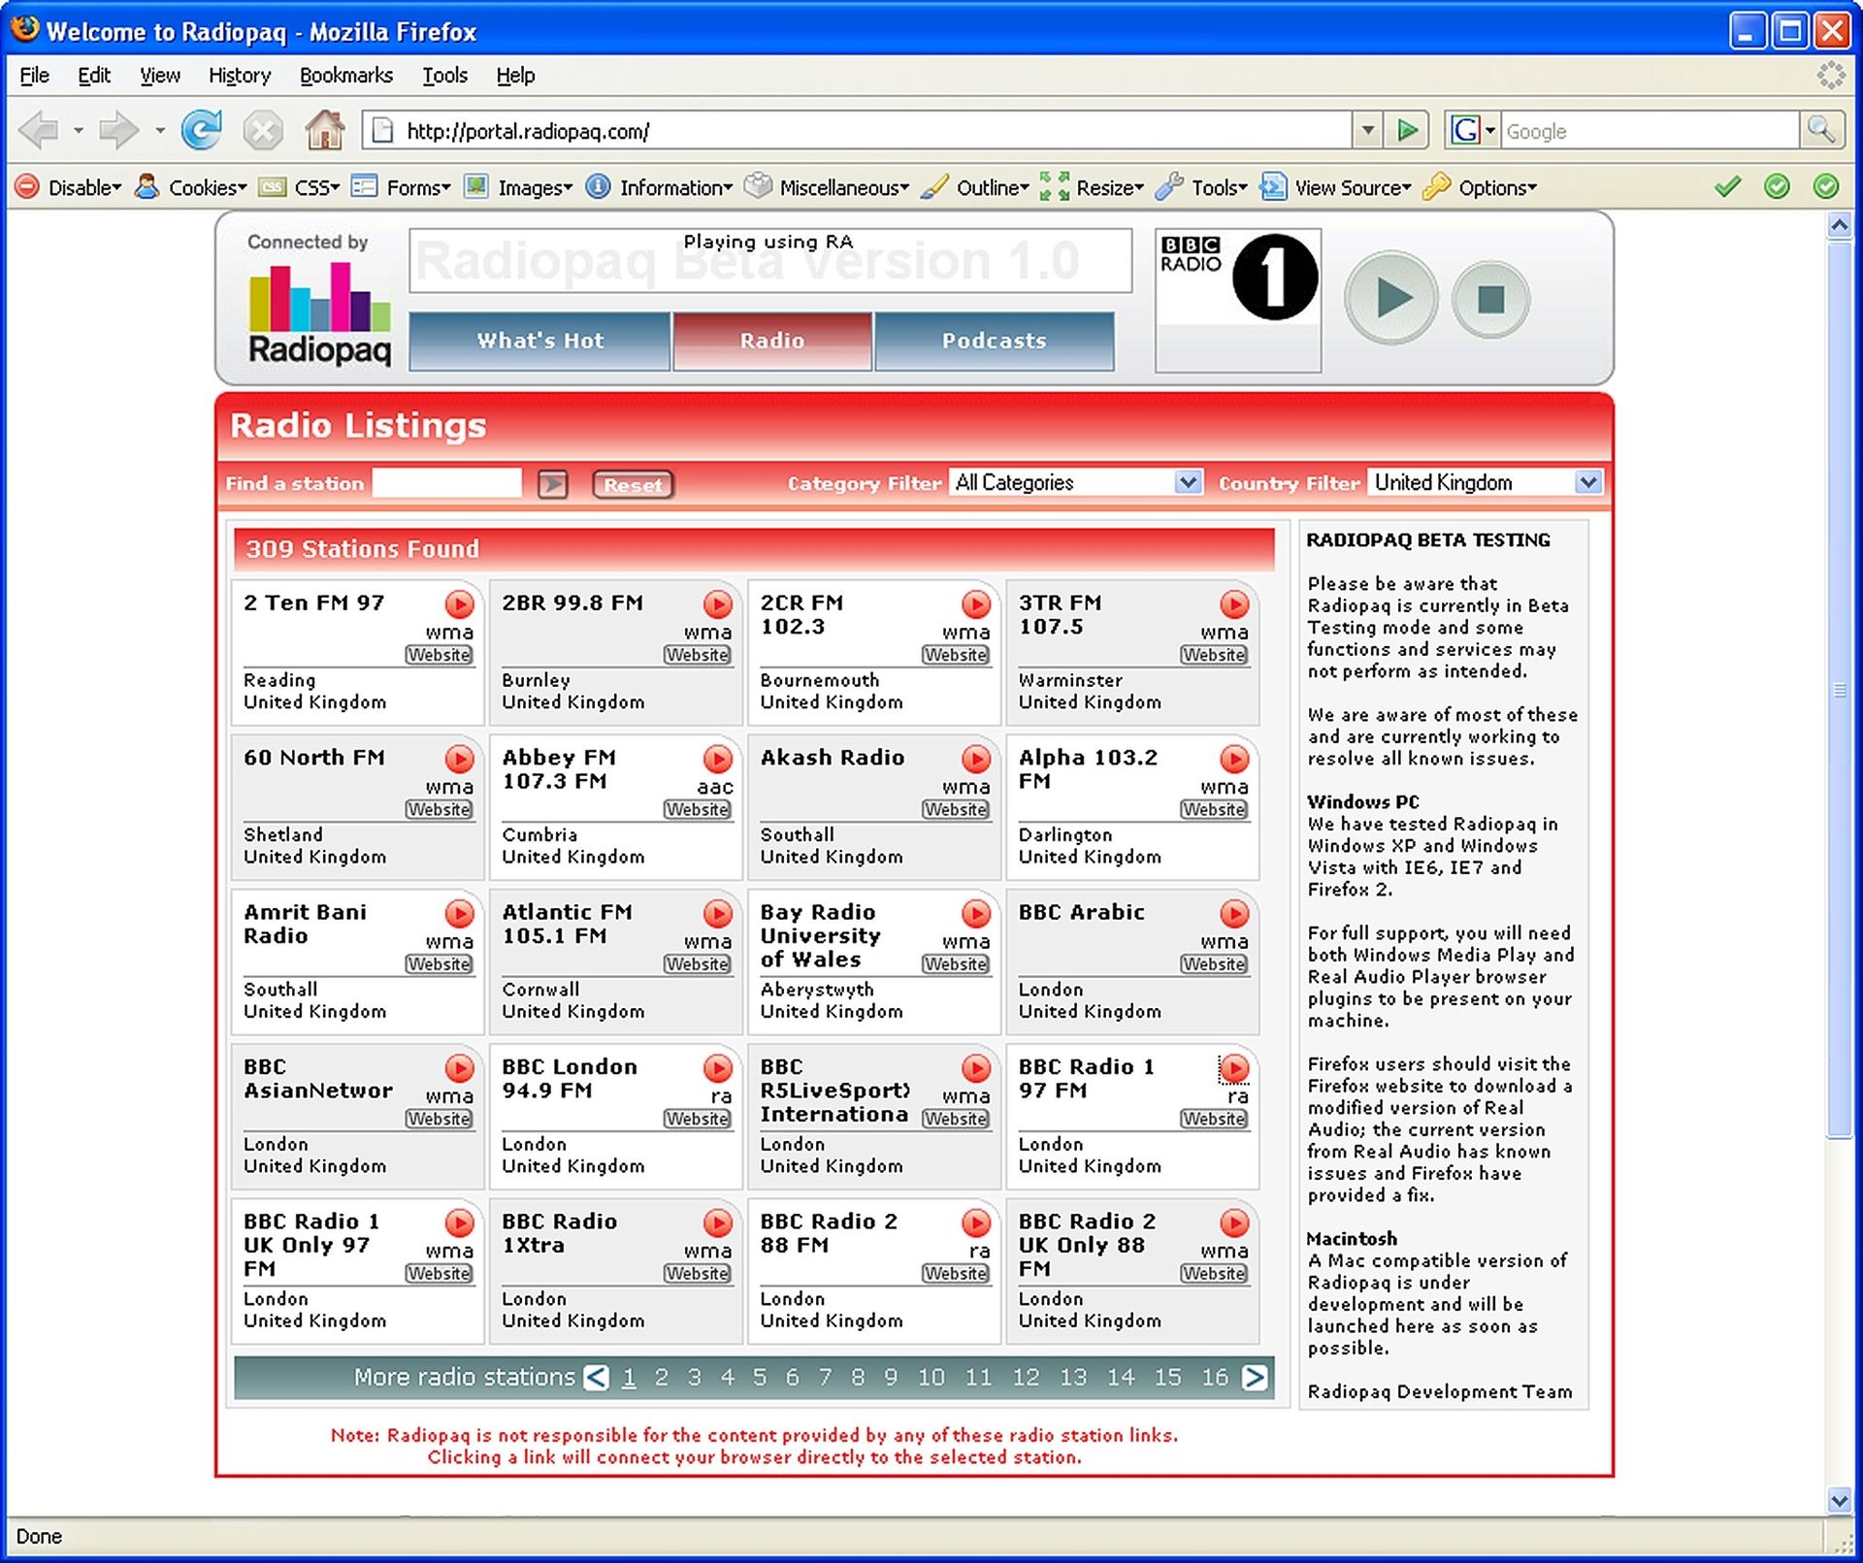Click the Google search magnifier icon

pos(1822,129)
